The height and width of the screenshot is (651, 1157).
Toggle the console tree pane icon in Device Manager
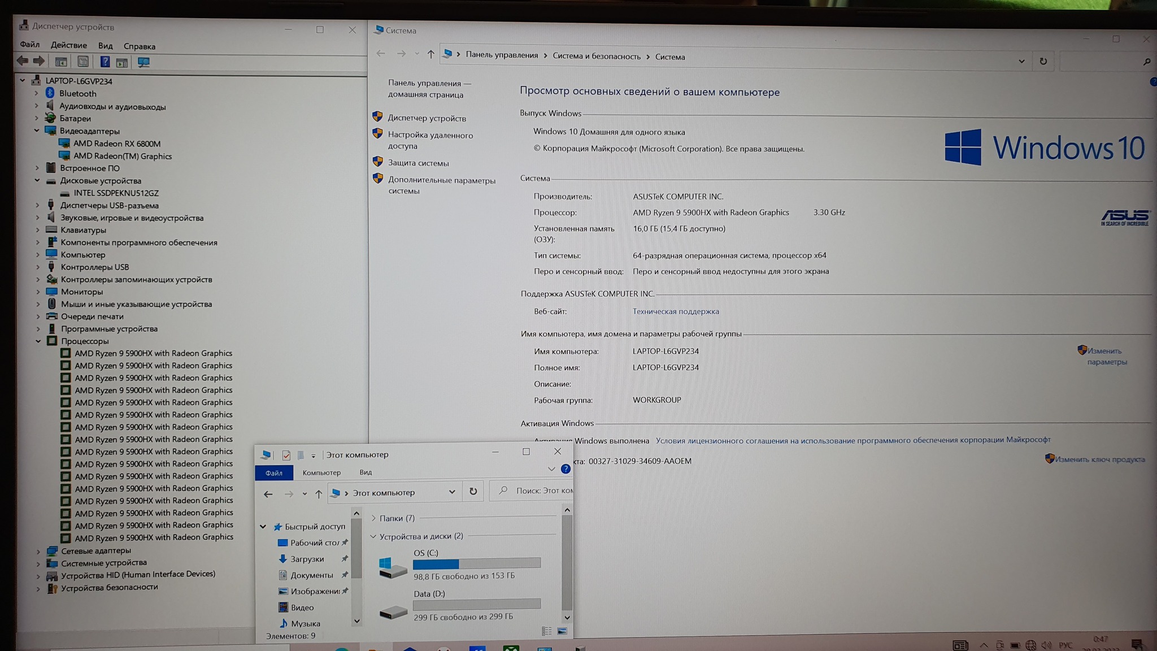(x=61, y=62)
